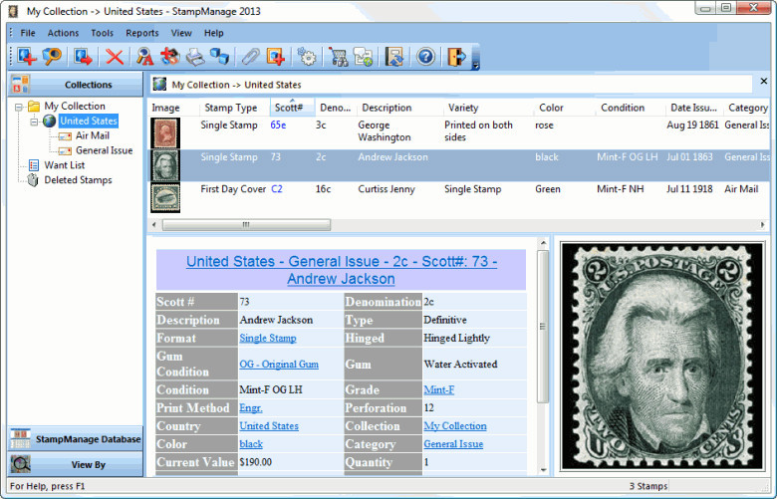Viewport: 777px width, 499px height.
Task: Open the Reports menu
Action: click(x=142, y=33)
